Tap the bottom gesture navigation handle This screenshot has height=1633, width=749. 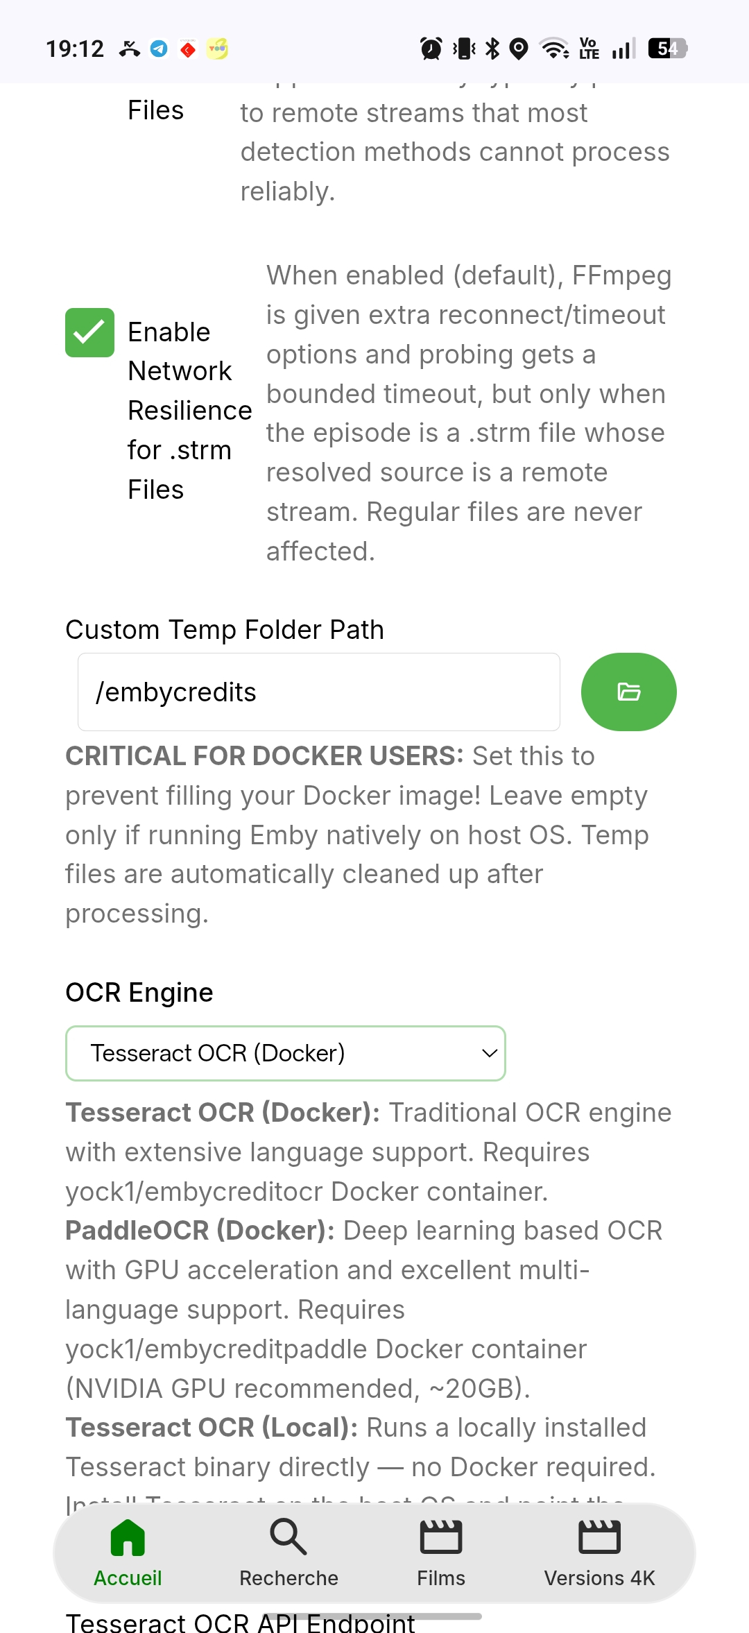pyautogui.click(x=374, y=1616)
